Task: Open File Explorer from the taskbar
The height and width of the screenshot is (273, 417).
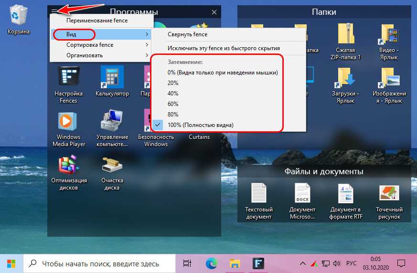Action: tap(235, 263)
